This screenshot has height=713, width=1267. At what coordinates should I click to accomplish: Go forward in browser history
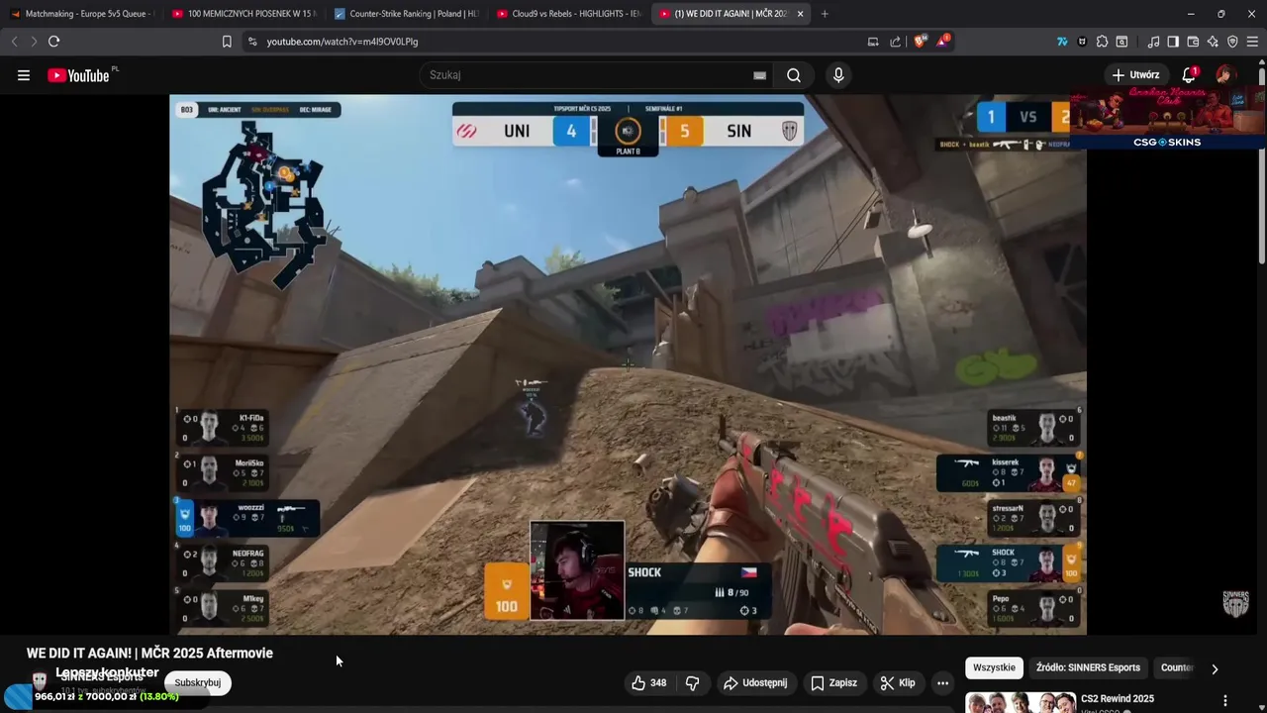(33, 42)
